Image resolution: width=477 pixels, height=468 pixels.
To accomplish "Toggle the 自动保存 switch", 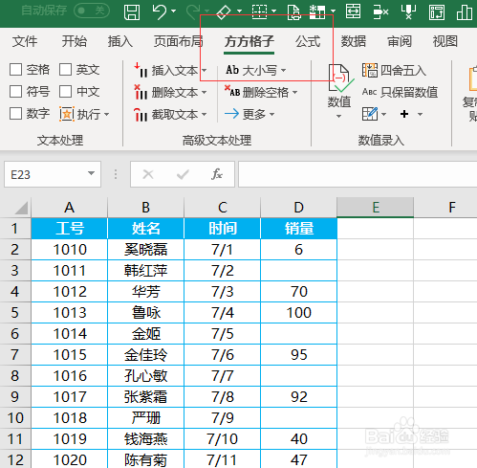I will pos(92,11).
